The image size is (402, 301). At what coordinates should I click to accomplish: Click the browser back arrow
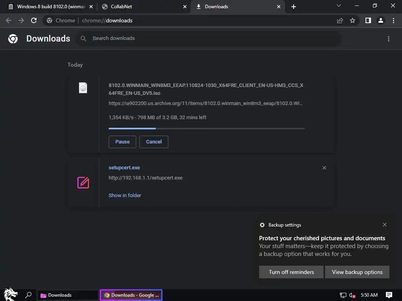[x=9, y=20]
